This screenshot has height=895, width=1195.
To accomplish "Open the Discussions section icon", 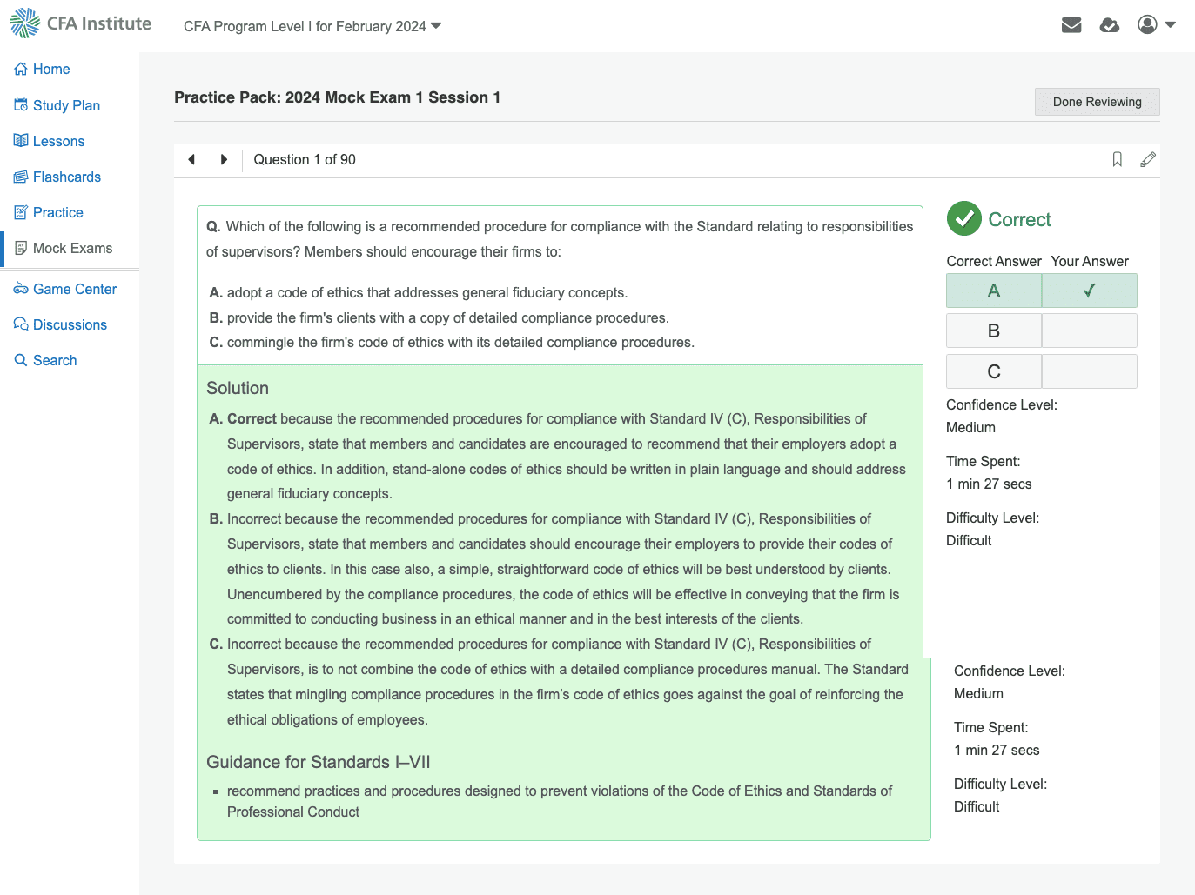I will [x=18, y=324].
